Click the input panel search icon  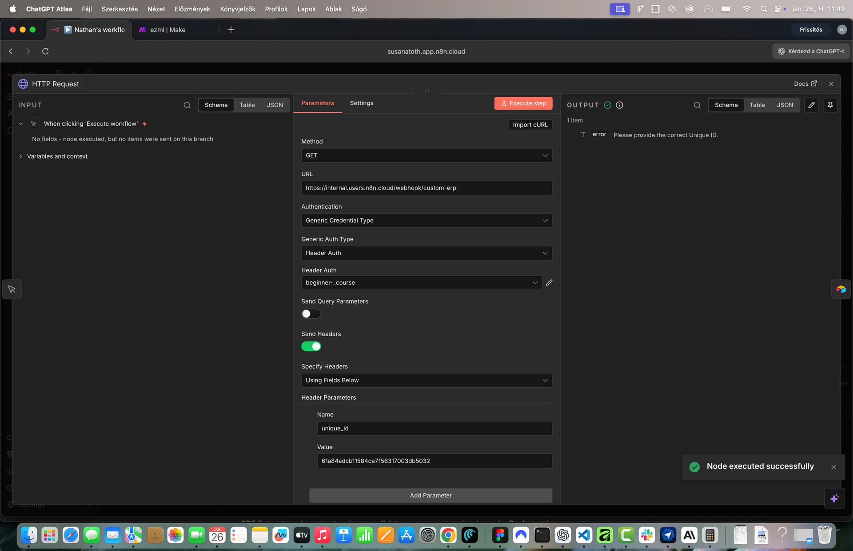click(187, 105)
